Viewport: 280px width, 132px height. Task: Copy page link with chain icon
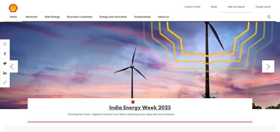tap(5, 82)
